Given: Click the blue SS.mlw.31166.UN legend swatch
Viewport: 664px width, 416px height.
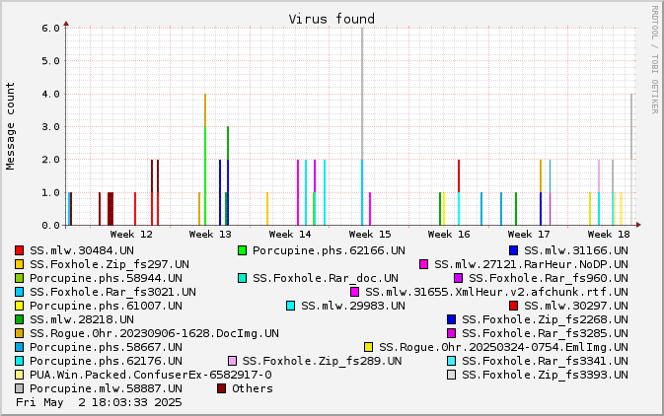Looking at the screenshot, I should (514, 250).
